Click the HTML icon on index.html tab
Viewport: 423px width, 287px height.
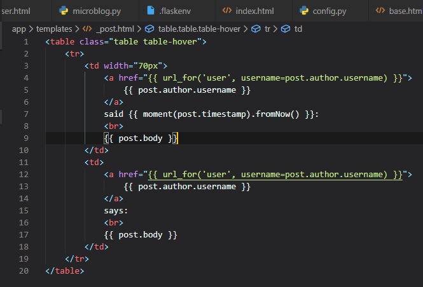[227, 11]
